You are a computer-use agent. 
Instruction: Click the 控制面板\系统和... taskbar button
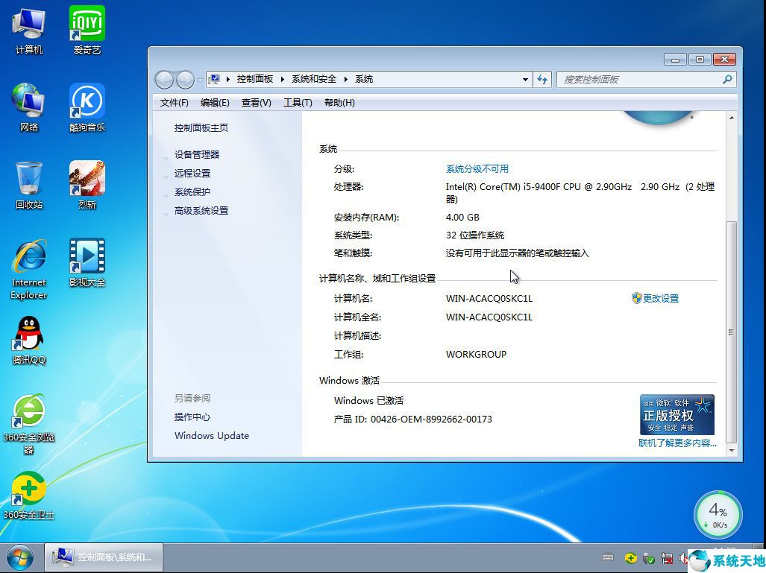pyautogui.click(x=104, y=557)
